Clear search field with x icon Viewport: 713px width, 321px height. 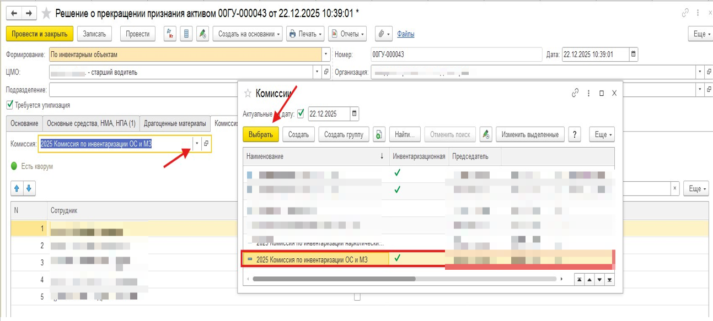675,188
